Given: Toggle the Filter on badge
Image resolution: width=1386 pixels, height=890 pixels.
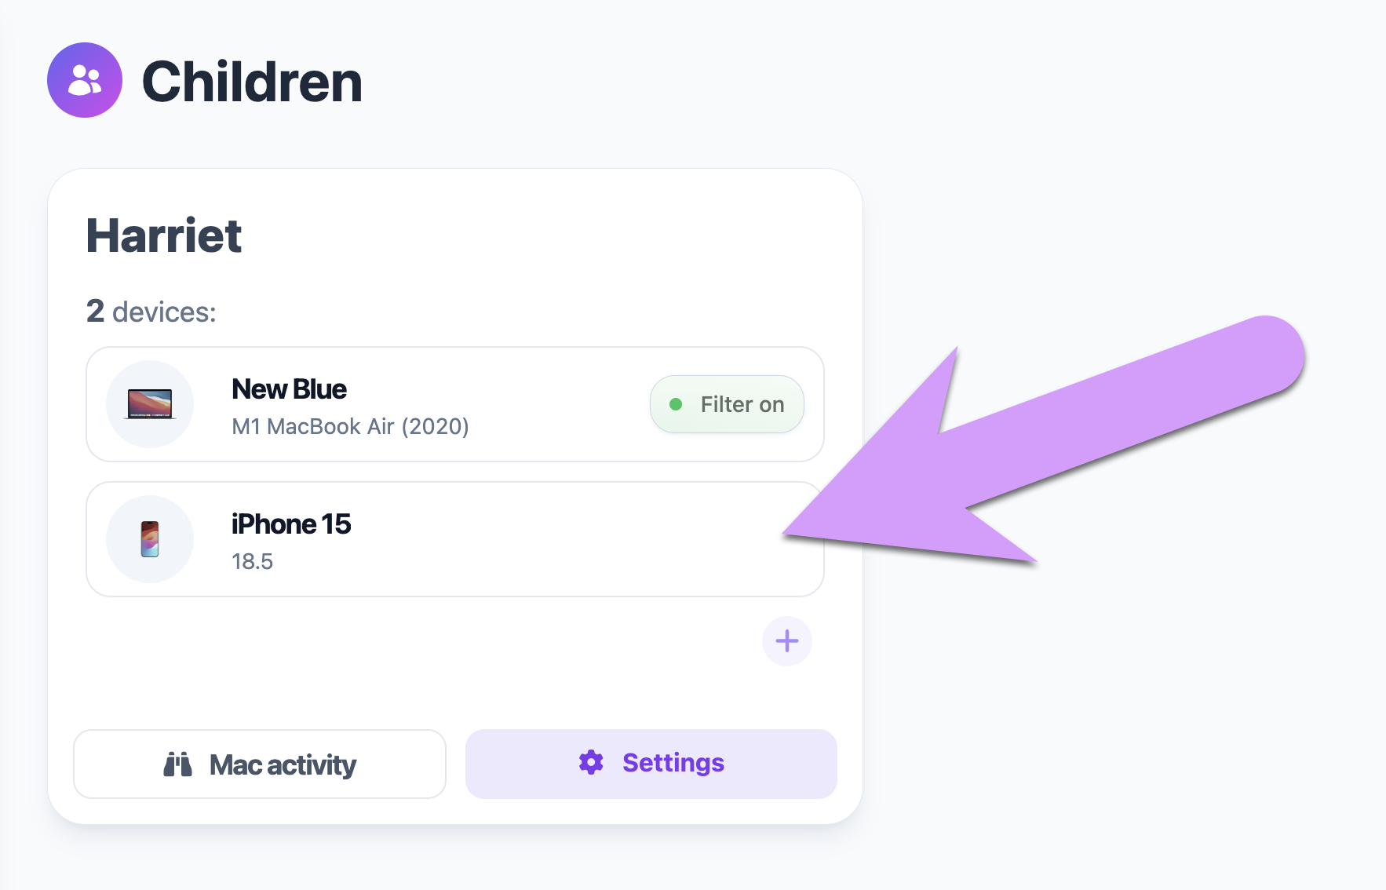Looking at the screenshot, I should [727, 404].
